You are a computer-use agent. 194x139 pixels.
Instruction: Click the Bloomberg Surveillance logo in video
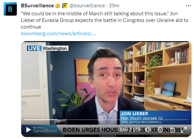coord(45,130)
